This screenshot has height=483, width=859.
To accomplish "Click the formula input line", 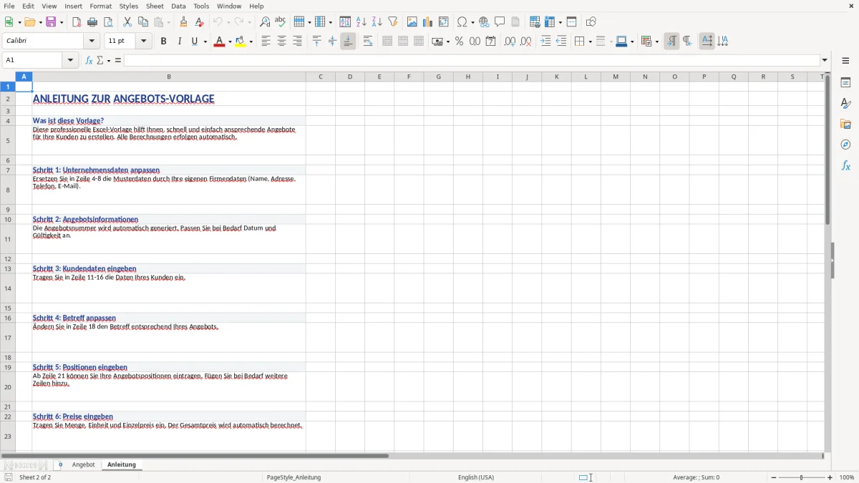I will point(472,60).
